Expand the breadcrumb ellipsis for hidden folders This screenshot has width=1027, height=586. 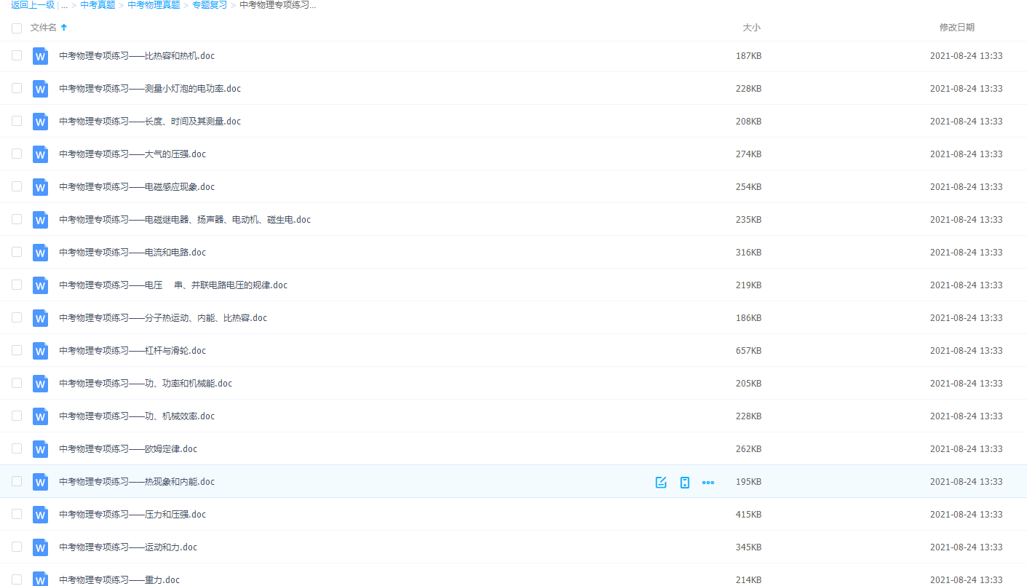click(64, 5)
